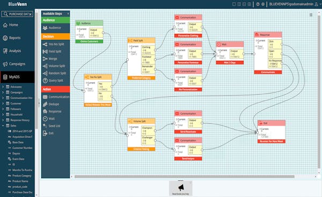Choose the Query Split step icon
The width and height of the screenshot is (322, 197).
[45, 81]
